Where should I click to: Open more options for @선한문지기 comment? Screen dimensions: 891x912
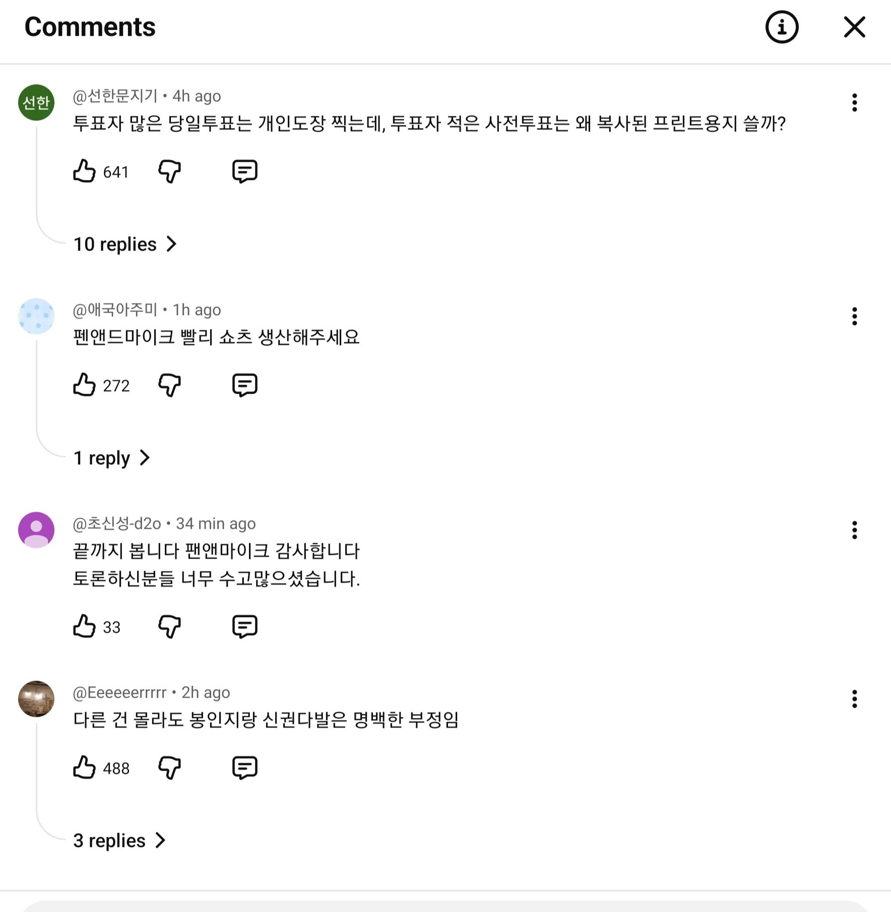[854, 103]
